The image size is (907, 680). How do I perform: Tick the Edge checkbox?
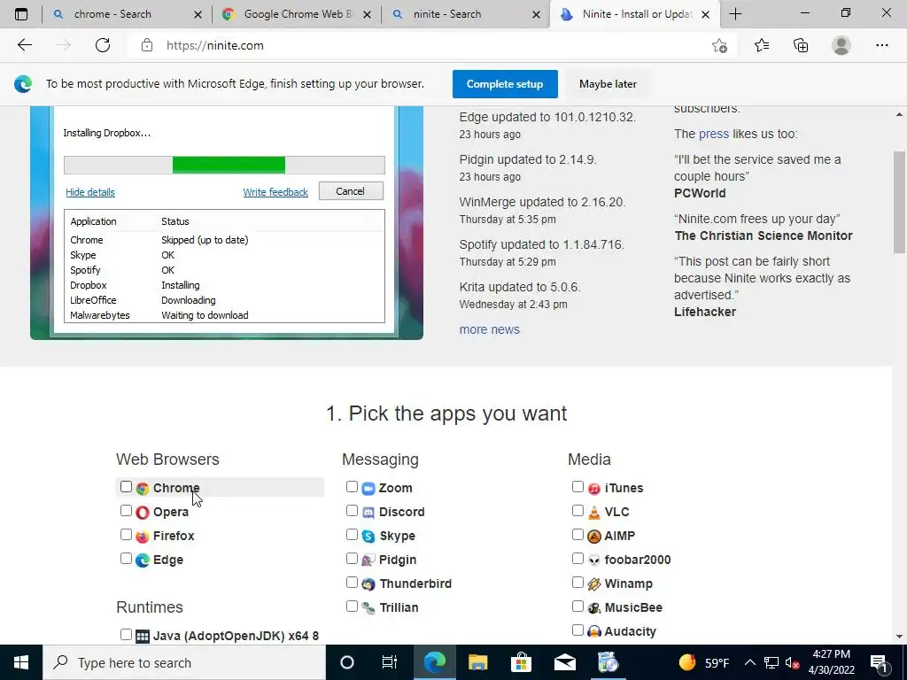coord(126,559)
